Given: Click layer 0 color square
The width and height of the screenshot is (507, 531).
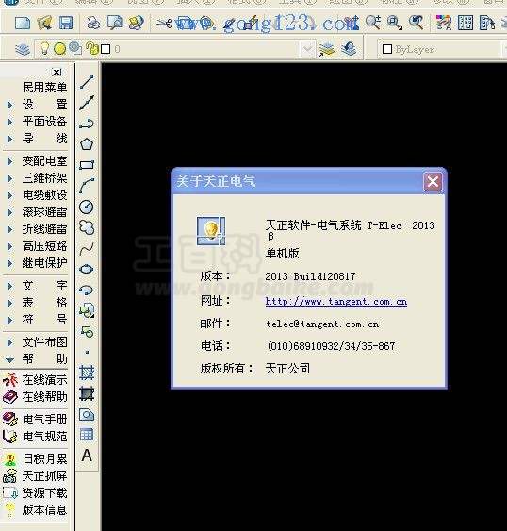Looking at the screenshot, I should (106, 49).
